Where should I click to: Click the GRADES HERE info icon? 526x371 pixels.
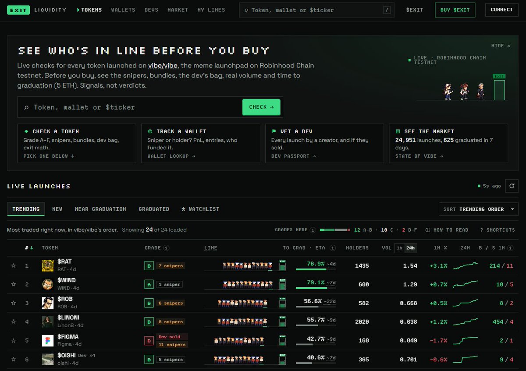tap(313, 230)
